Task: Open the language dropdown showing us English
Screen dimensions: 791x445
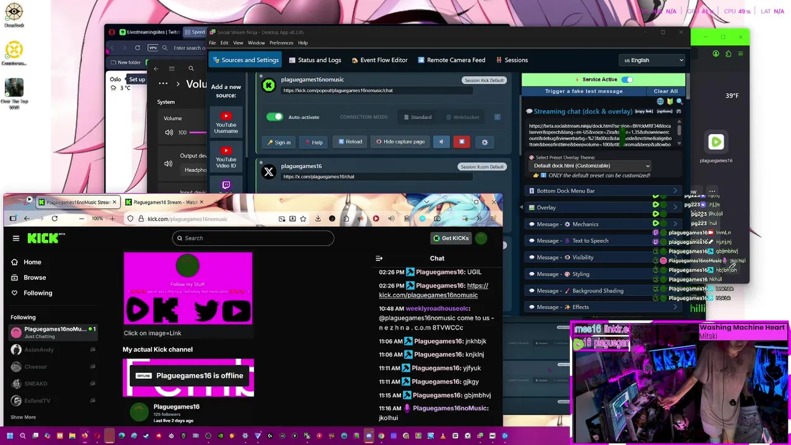Action: [x=653, y=60]
